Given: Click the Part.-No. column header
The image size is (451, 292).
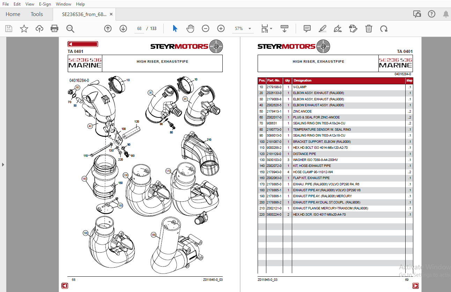Looking at the screenshot, I should coord(274,80).
